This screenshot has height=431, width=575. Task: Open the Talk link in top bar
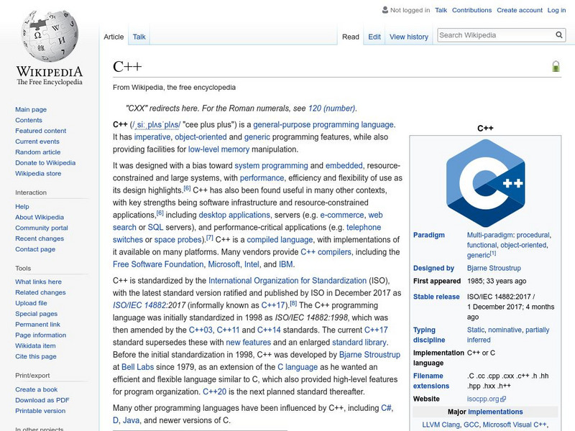pos(441,10)
